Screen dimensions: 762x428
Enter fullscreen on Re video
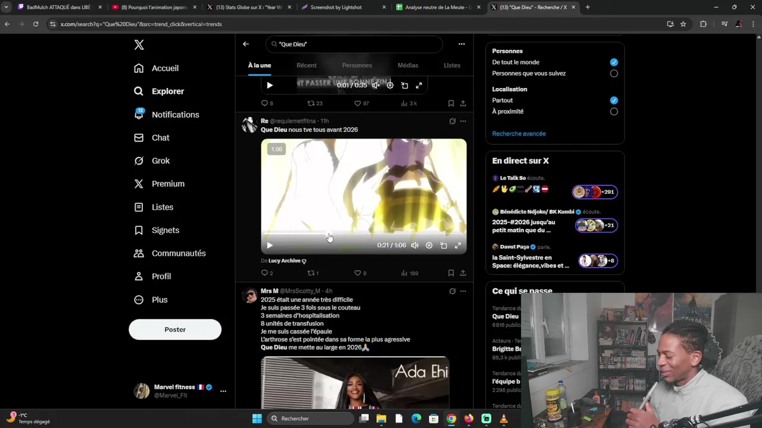(458, 246)
